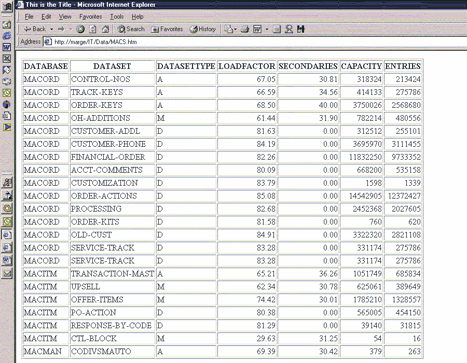Launch Microsoft Excel from quick launch bar
467x363 pixels.
coord(7,59)
